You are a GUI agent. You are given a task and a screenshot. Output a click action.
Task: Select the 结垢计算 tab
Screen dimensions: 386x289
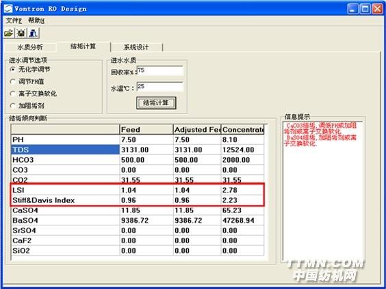point(83,46)
